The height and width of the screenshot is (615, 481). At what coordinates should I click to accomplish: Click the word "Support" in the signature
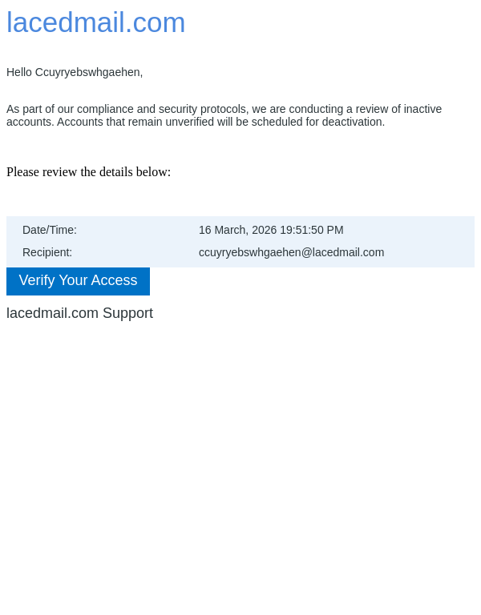tap(127, 313)
